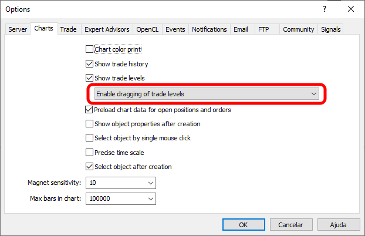365x236 pixels.
Task: Uncheck Show trade history
Action: (x=89, y=63)
